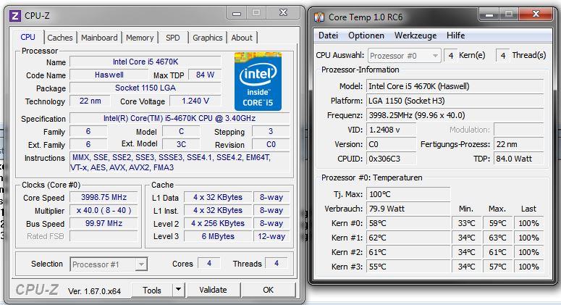The height and width of the screenshot is (305, 561).
Task: Click the Intel inside Core i5 logo
Action: click(x=258, y=81)
